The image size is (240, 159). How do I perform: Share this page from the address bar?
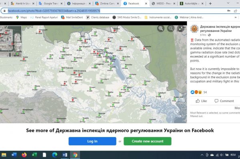pos(236,11)
